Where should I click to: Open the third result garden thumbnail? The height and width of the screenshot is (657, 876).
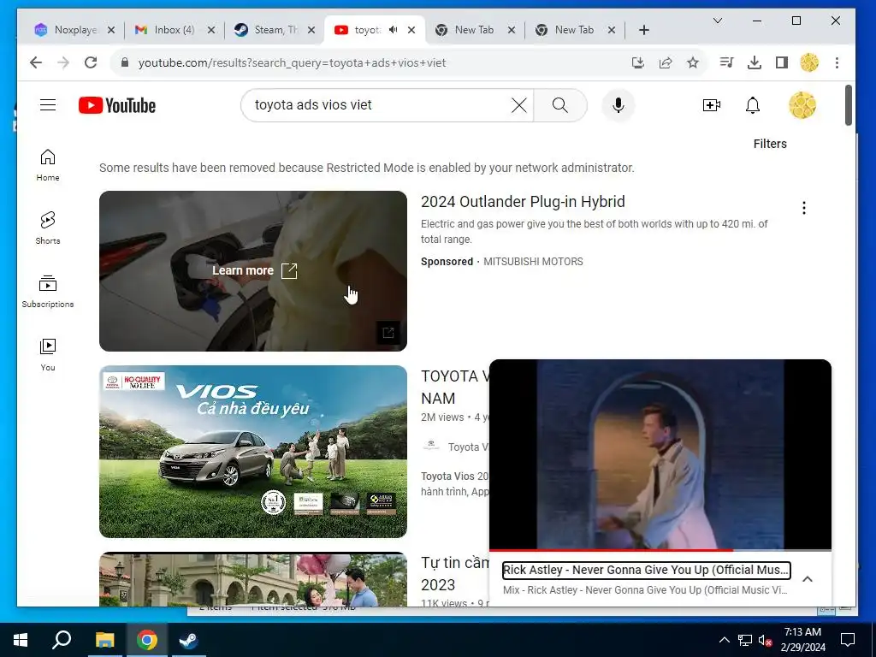[x=253, y=579]
